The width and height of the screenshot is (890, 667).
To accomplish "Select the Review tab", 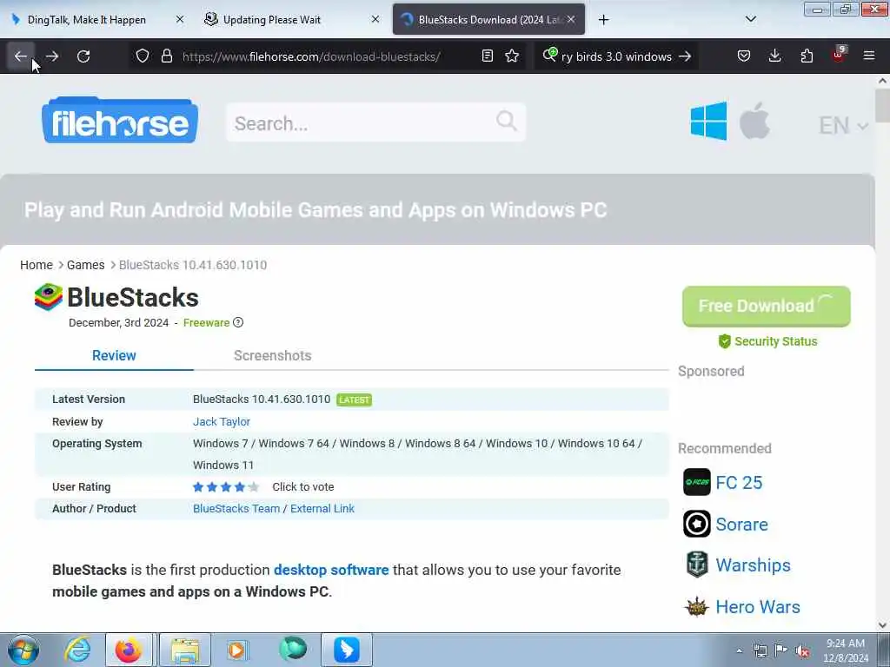I will [x=114, y=355].
